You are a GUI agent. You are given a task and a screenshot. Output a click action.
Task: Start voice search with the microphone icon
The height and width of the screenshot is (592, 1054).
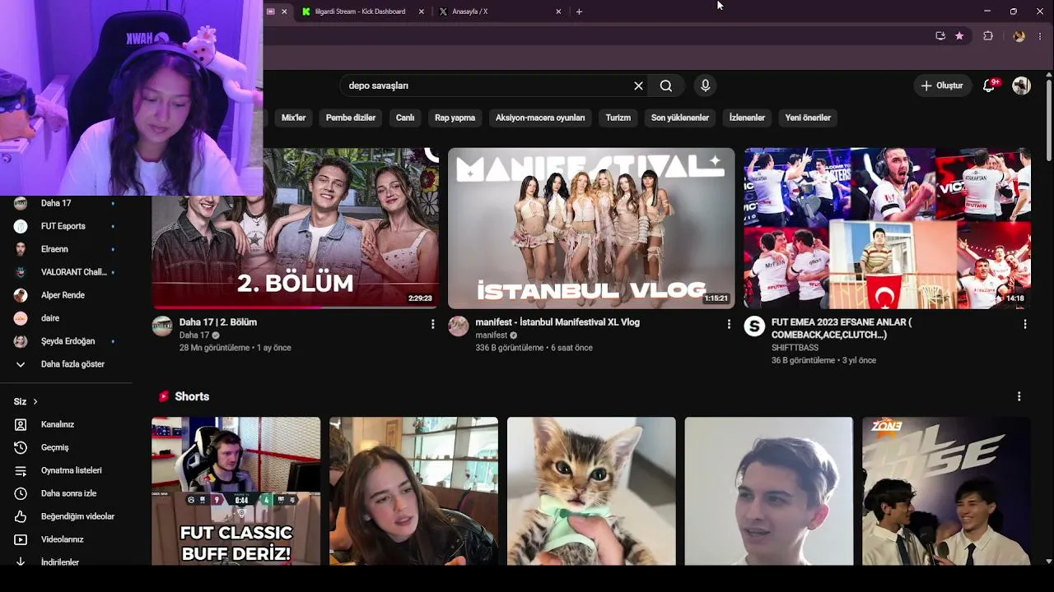pyautogui.click(x=705, y=86)
